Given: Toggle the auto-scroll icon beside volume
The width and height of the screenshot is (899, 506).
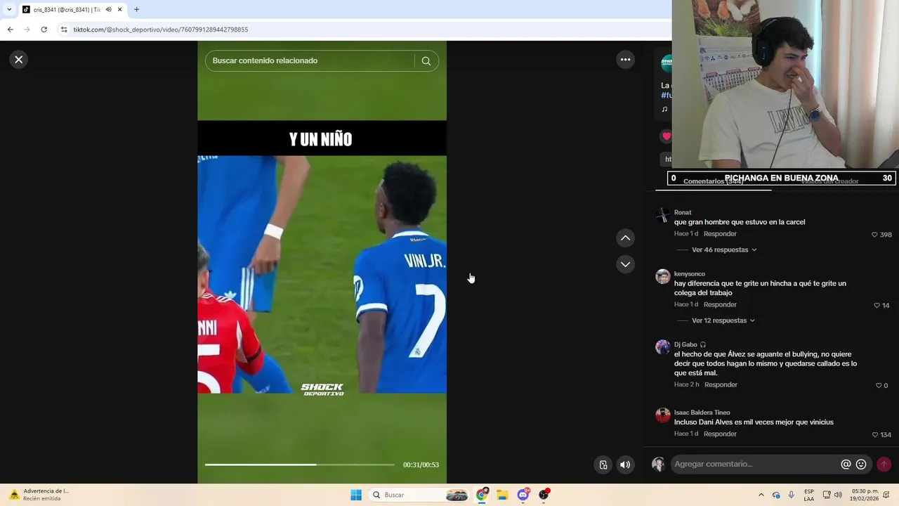Looking at the screenshot, I should (603, 465).
